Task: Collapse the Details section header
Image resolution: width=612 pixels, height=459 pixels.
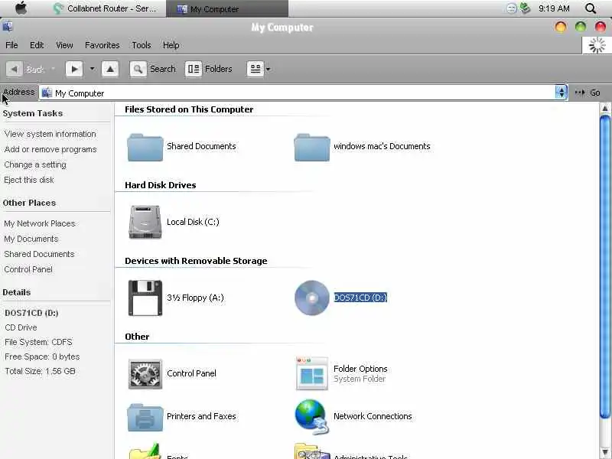Action: click(16, 292)
